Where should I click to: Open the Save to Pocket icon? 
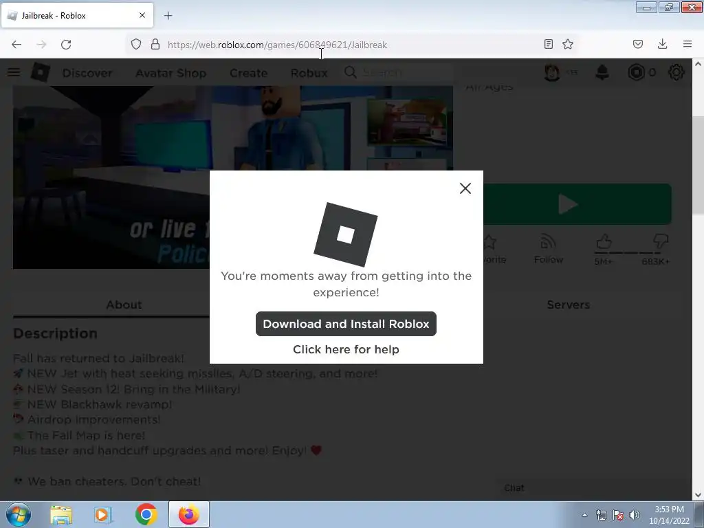tap(637, 44)
